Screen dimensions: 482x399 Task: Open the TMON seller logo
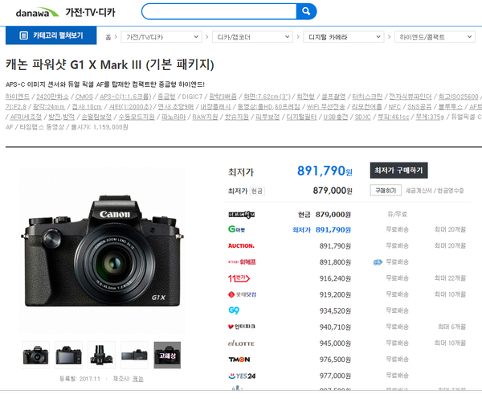tap(239, 360)
